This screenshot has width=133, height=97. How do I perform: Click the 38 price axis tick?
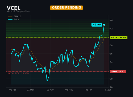111,45
